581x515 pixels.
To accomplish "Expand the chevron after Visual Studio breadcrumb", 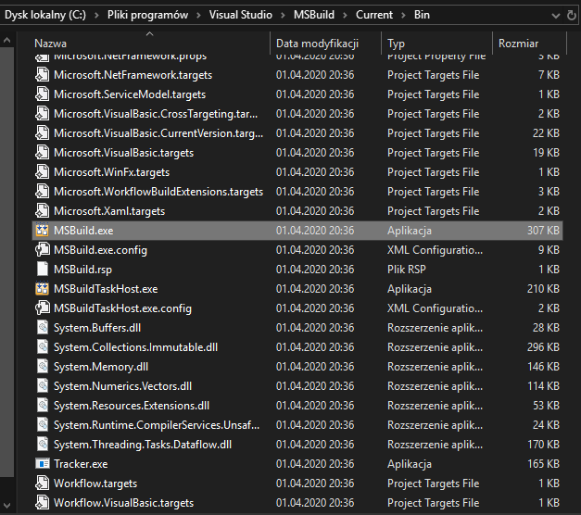I will tap(284, 15).
